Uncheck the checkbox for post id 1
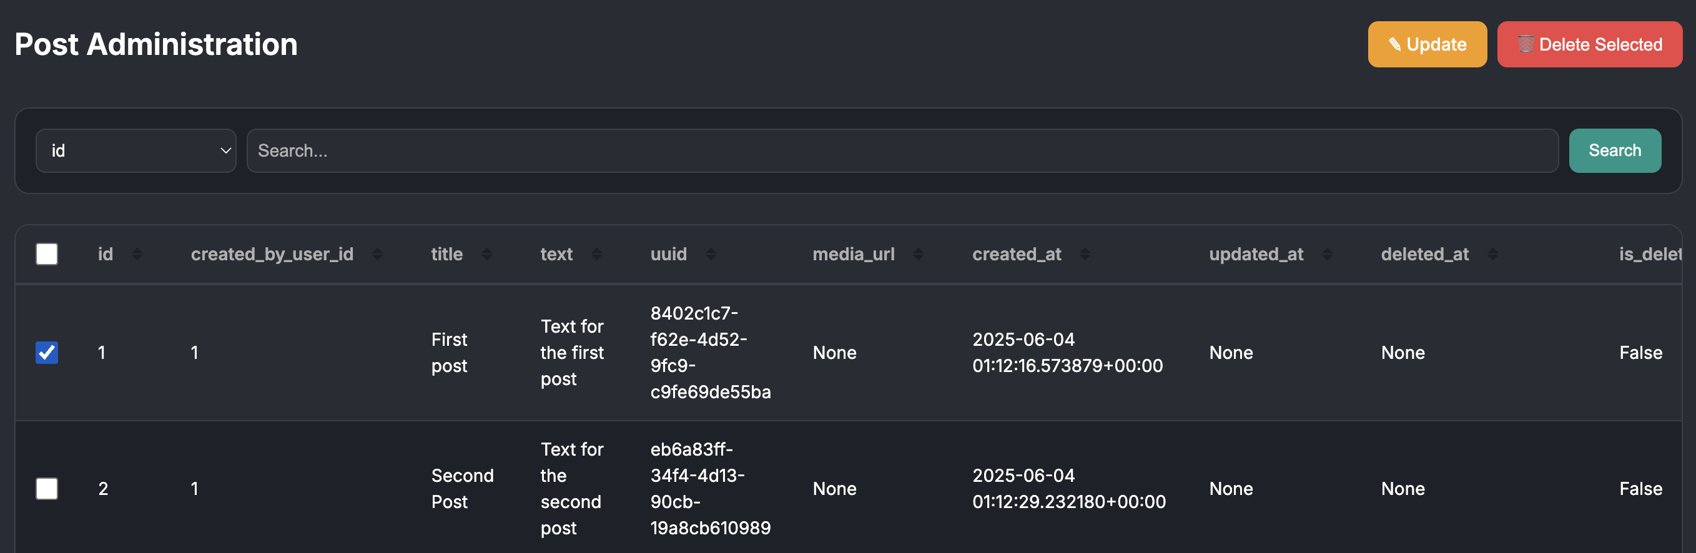 click(47, 352)
